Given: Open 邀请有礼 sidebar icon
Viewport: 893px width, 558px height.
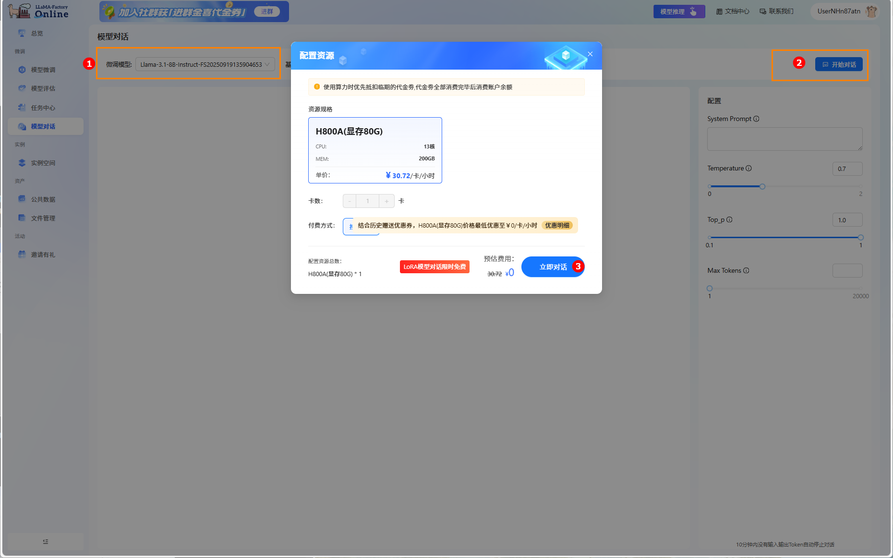Looking at the screenshot, I should [22, 255].
